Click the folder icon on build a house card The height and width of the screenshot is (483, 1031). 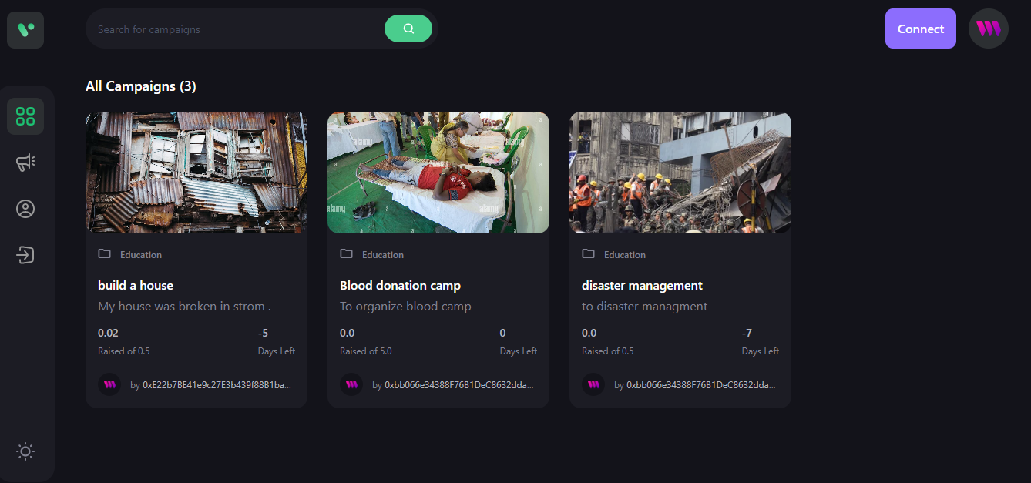coord(105,253)
